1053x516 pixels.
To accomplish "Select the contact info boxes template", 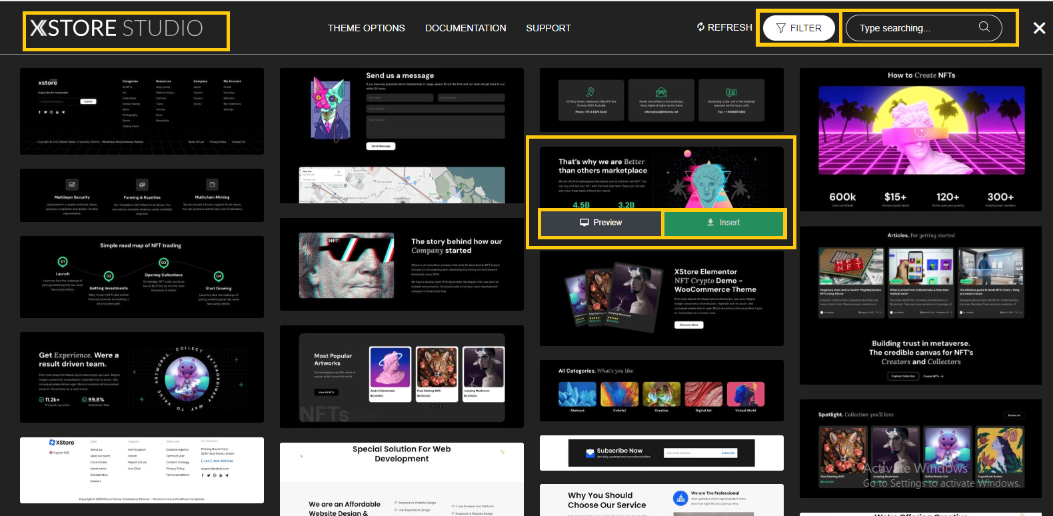I will (x=662, y=99).
